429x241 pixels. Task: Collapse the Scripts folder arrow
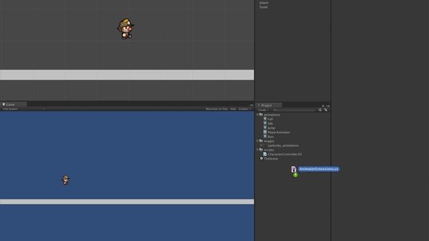[x=257, y=149]
